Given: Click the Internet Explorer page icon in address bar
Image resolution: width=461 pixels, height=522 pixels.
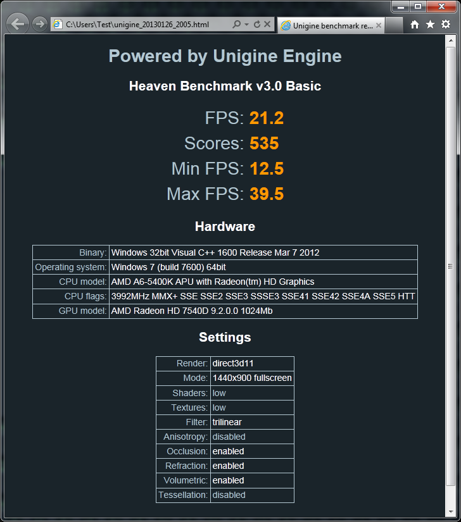Looking at the screenshot, I should [58, 24].
